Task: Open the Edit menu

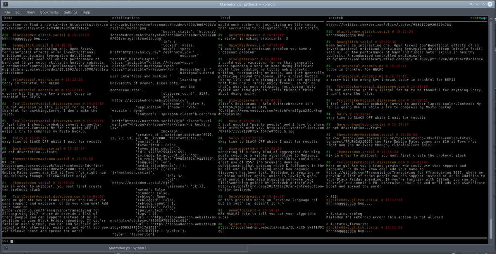Action: [18, 12]
